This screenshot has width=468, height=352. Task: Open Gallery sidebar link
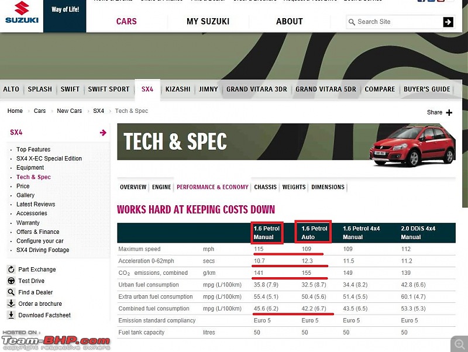(x=25, y=195)
